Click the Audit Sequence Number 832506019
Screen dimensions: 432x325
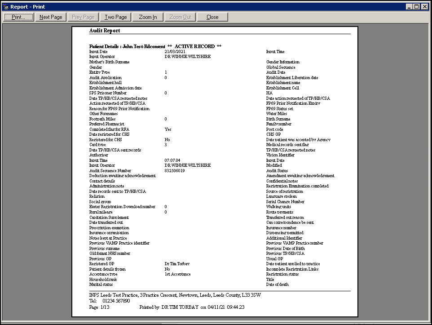click(175, 171)
